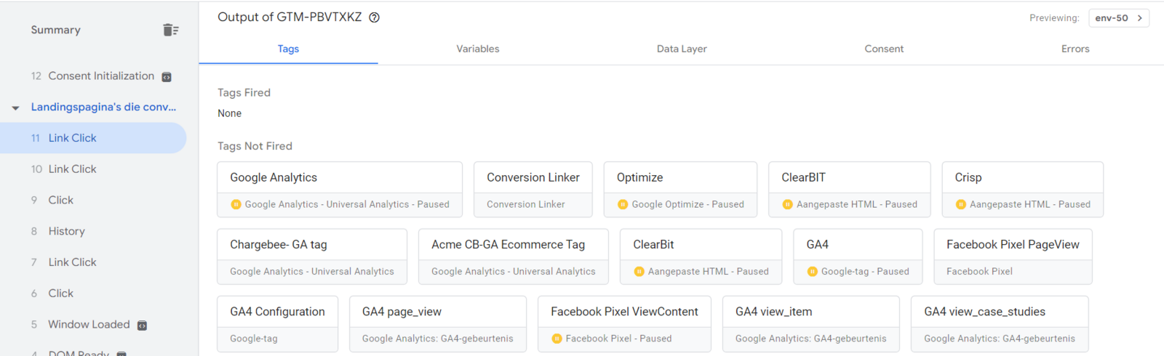Click the help icon beside GTM-PBVTXKZ
Viewport: 1164px width, 356px height.
374,17
